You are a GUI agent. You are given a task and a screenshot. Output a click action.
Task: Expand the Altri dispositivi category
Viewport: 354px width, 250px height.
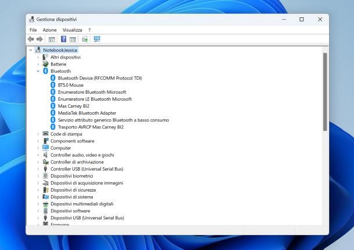click(38, 57)
